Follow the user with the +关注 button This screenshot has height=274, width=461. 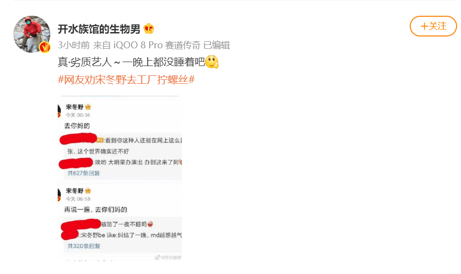pyautogui.click(x=433, y=26)
